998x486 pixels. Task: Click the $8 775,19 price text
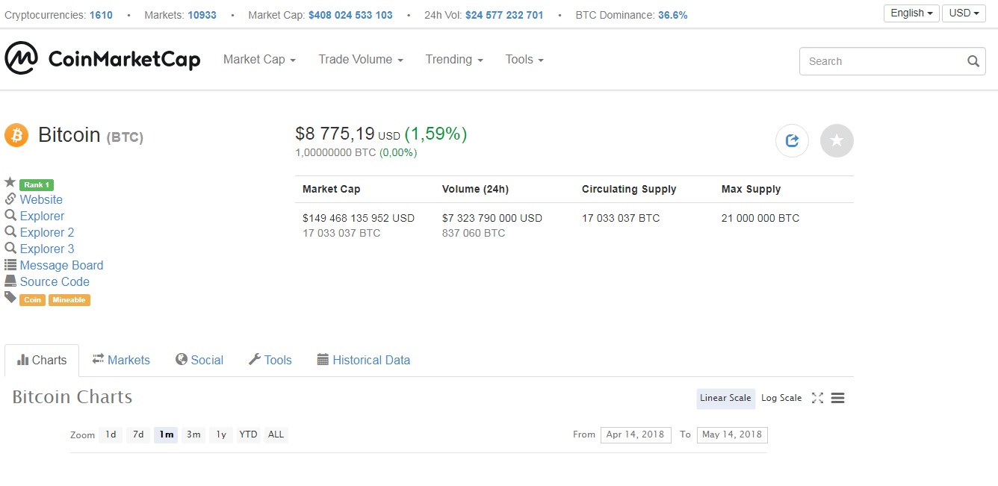335,134
